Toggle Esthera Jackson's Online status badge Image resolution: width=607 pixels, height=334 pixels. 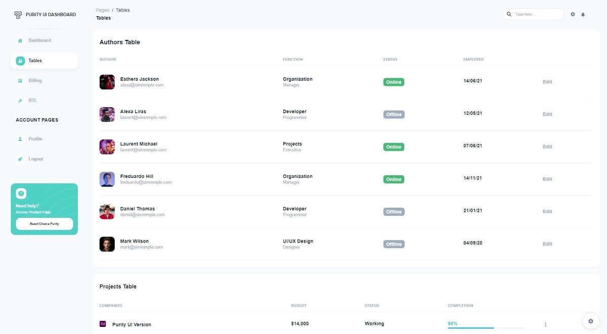(x=394, y=81)
